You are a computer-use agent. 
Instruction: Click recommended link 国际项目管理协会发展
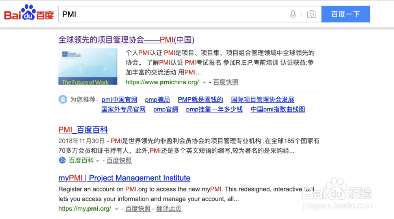[262, 100]
